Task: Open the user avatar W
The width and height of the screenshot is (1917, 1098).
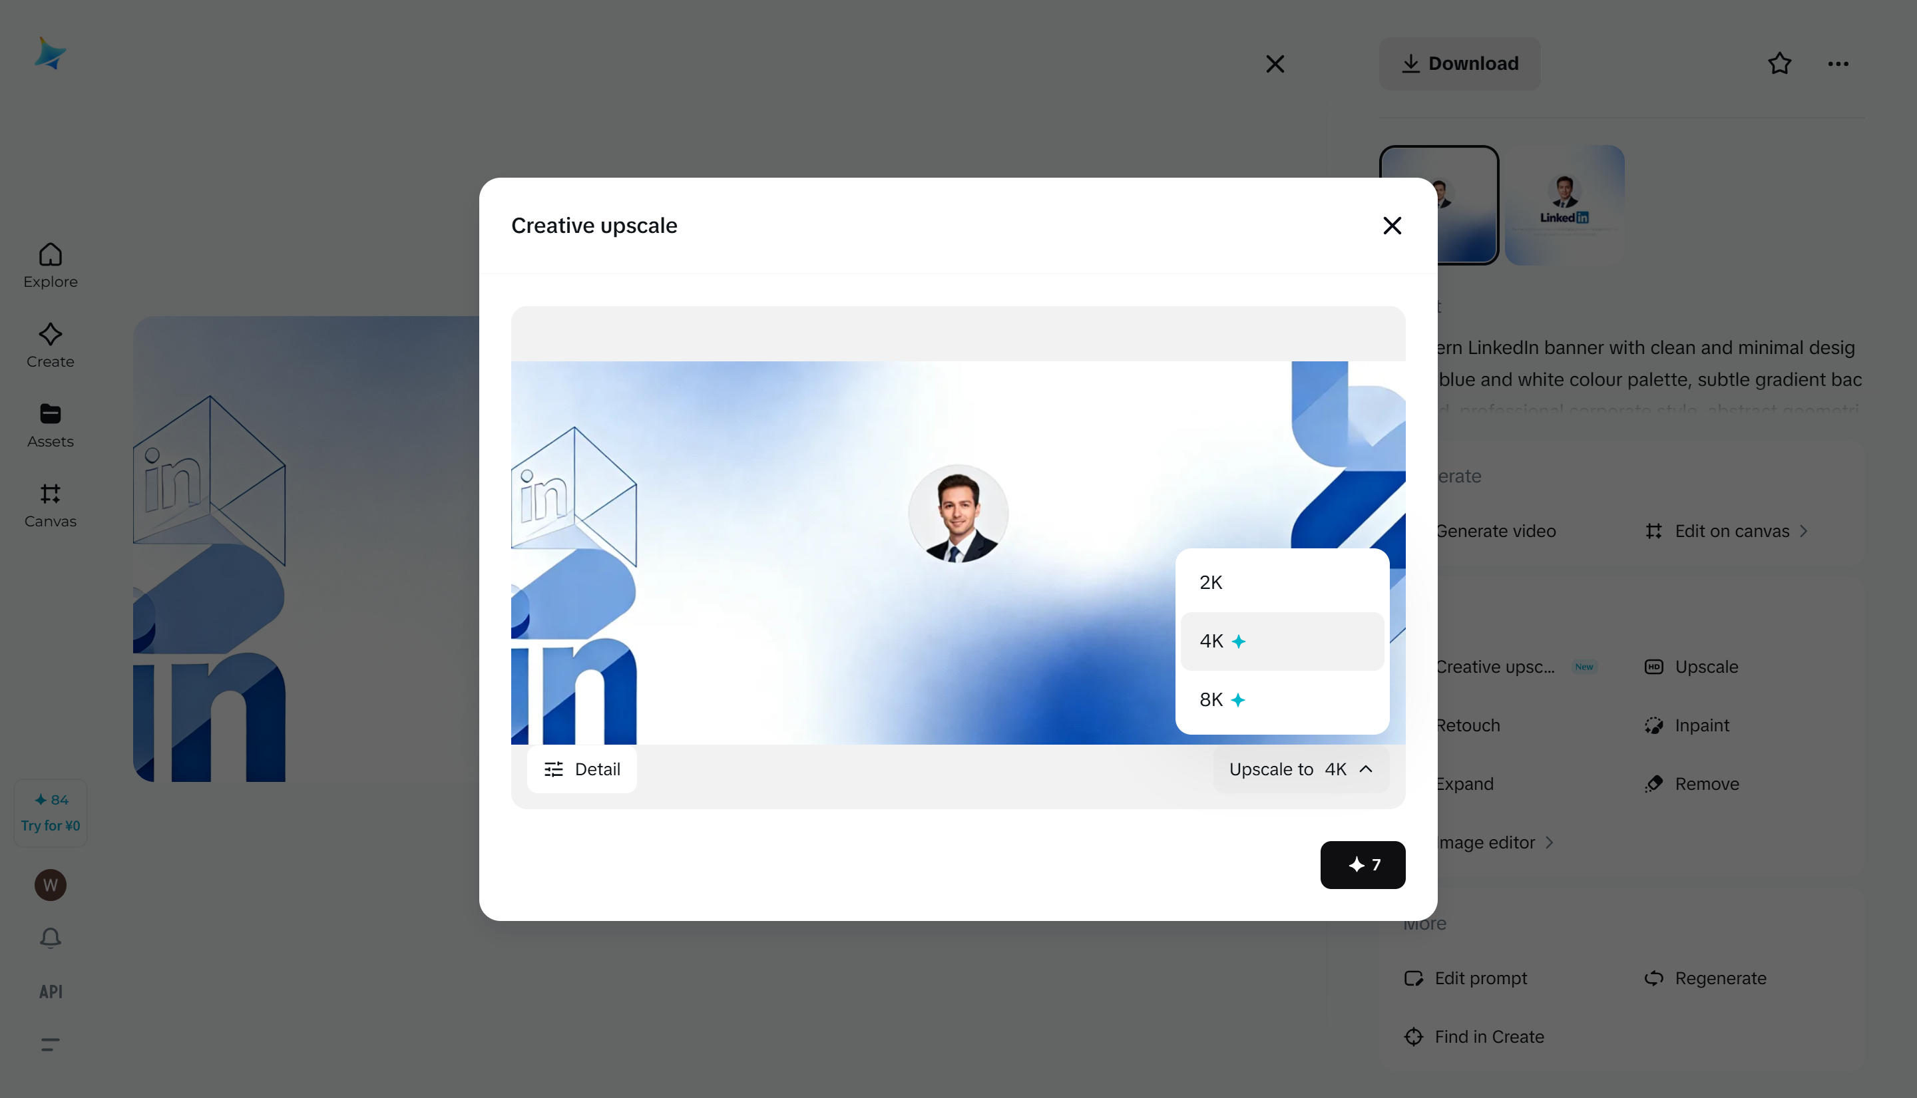Action: [x=50, y=884]
